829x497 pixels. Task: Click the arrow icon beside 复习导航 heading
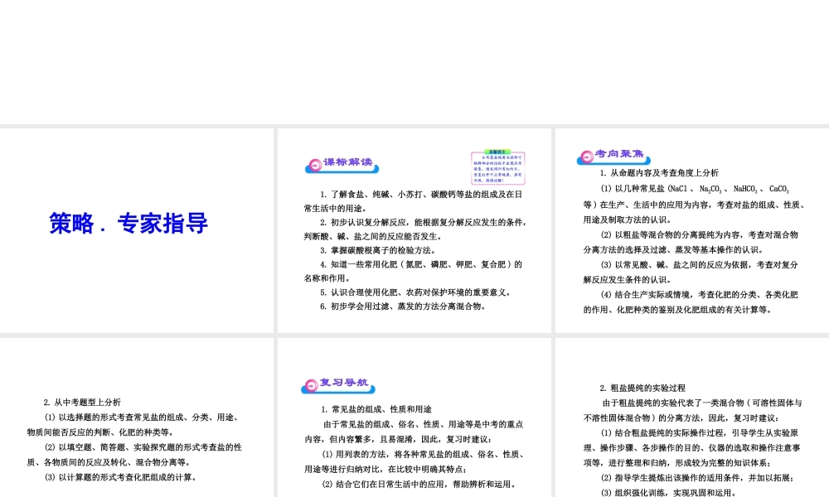click(x=310, y=385)
